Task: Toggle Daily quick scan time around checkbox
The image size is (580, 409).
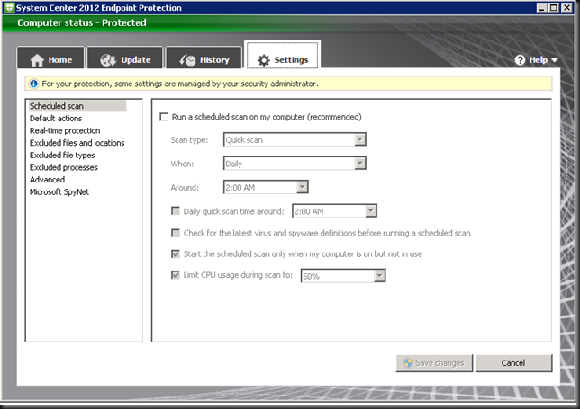Action: [176, 211]
